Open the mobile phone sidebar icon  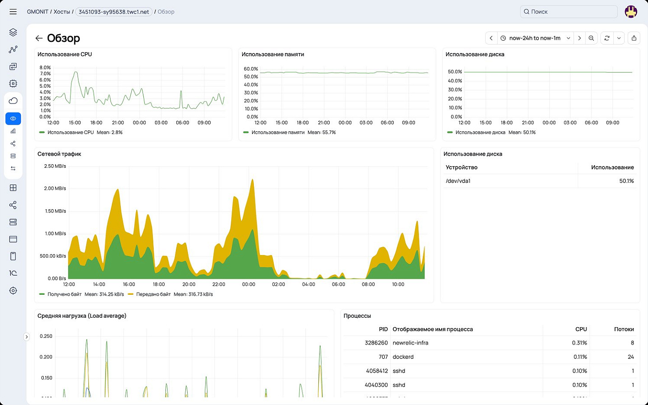click(x=13, y=256)
